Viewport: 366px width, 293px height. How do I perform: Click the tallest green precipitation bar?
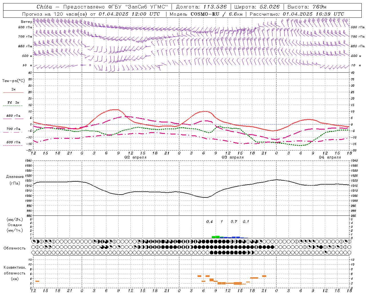click(218, 237)
